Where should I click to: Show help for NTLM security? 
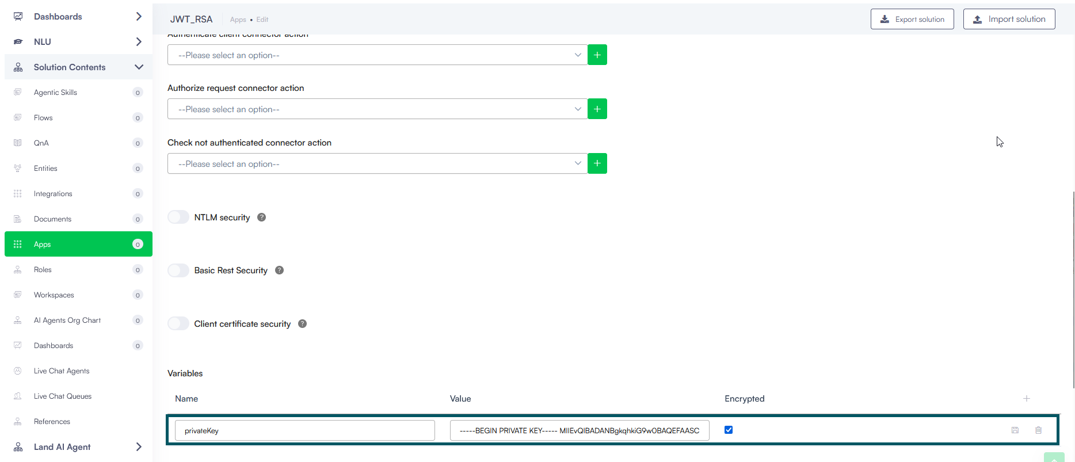pos(261,217)
